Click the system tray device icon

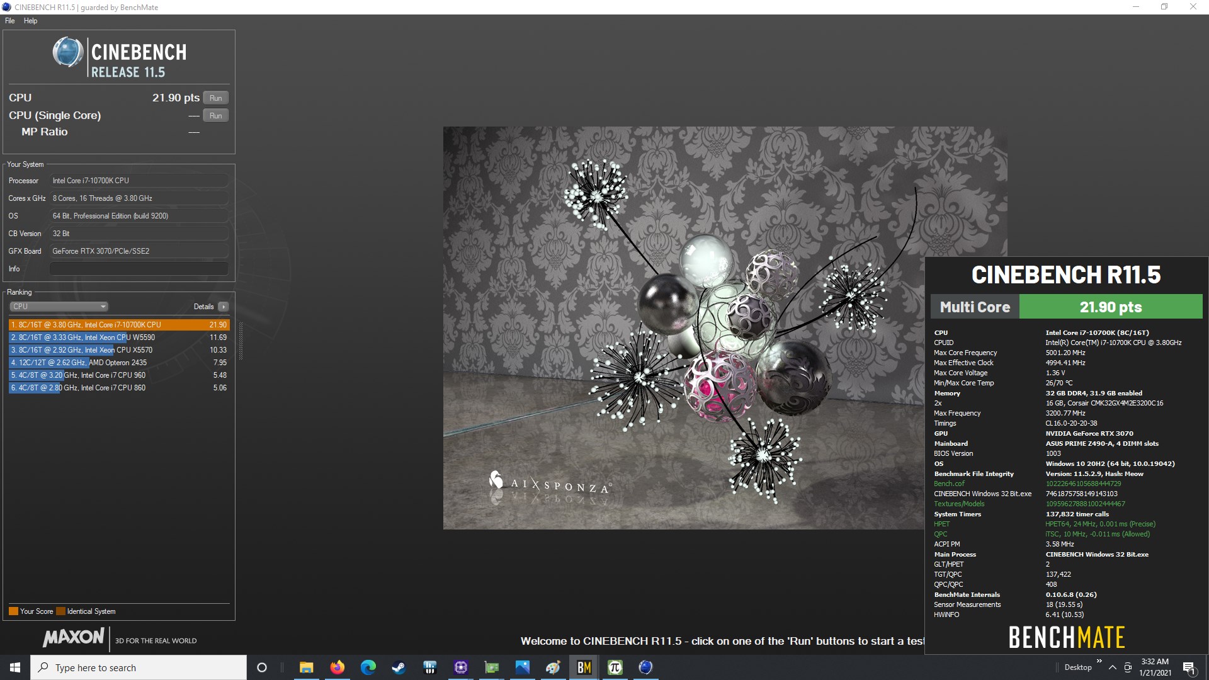[1128, 667]
